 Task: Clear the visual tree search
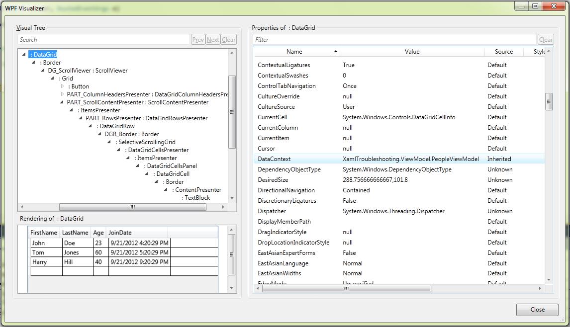coord(228,39)
